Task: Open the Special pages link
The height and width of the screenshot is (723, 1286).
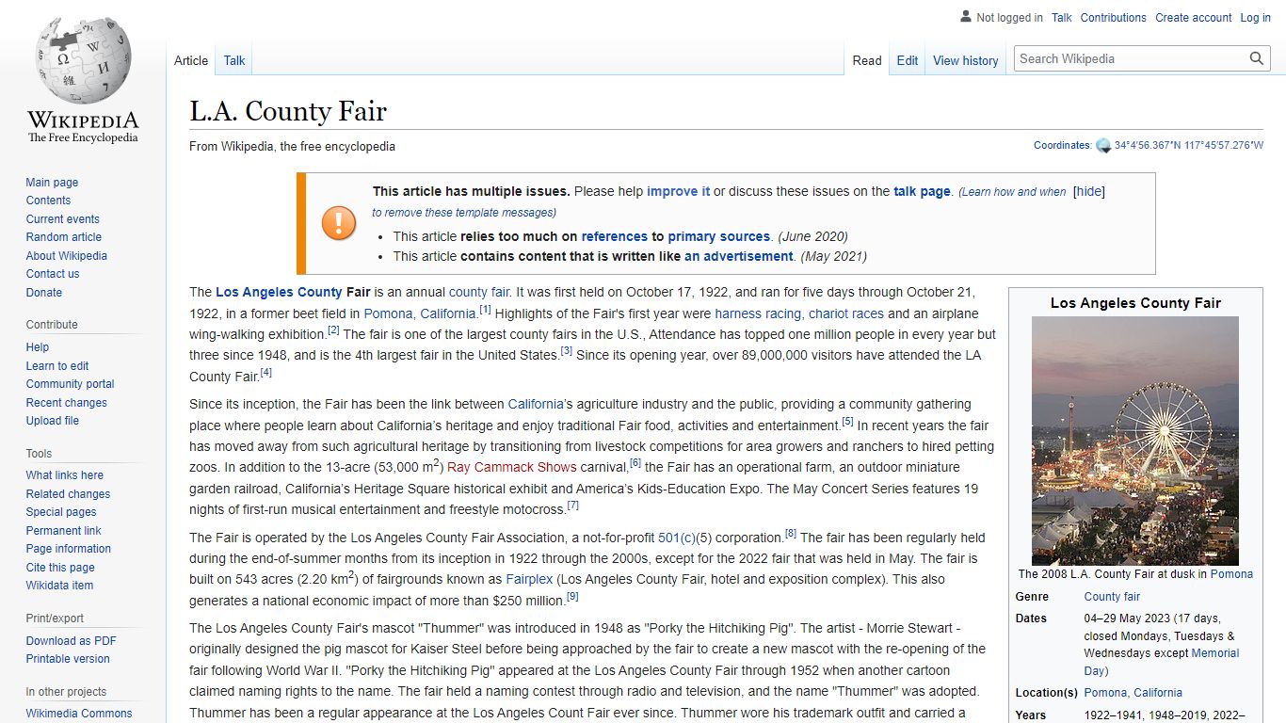Action: (61, 512)
